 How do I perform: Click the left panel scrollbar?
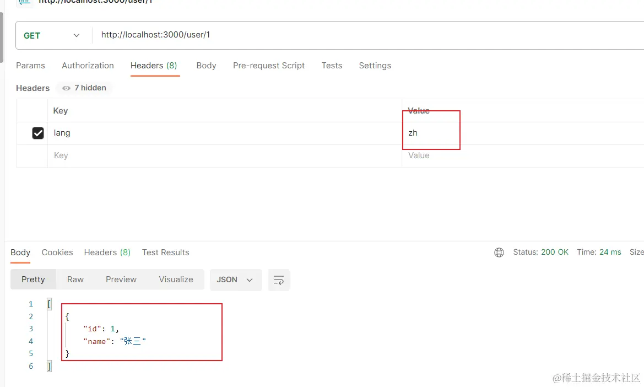(2, 37)
